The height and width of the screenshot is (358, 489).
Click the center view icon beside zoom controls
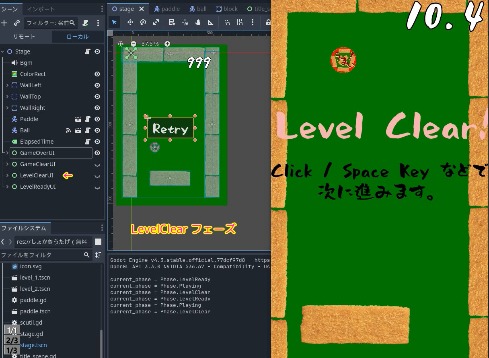coord(121,43)
